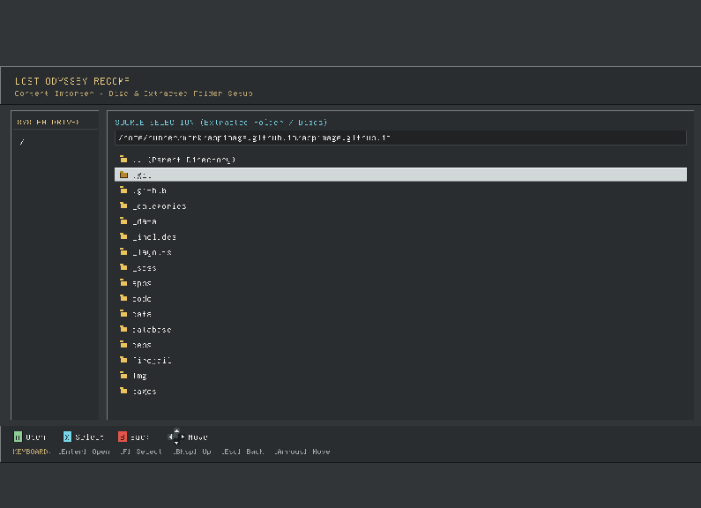Open the firejail folder
Screen dimensions: 701x508
point(400,361)
